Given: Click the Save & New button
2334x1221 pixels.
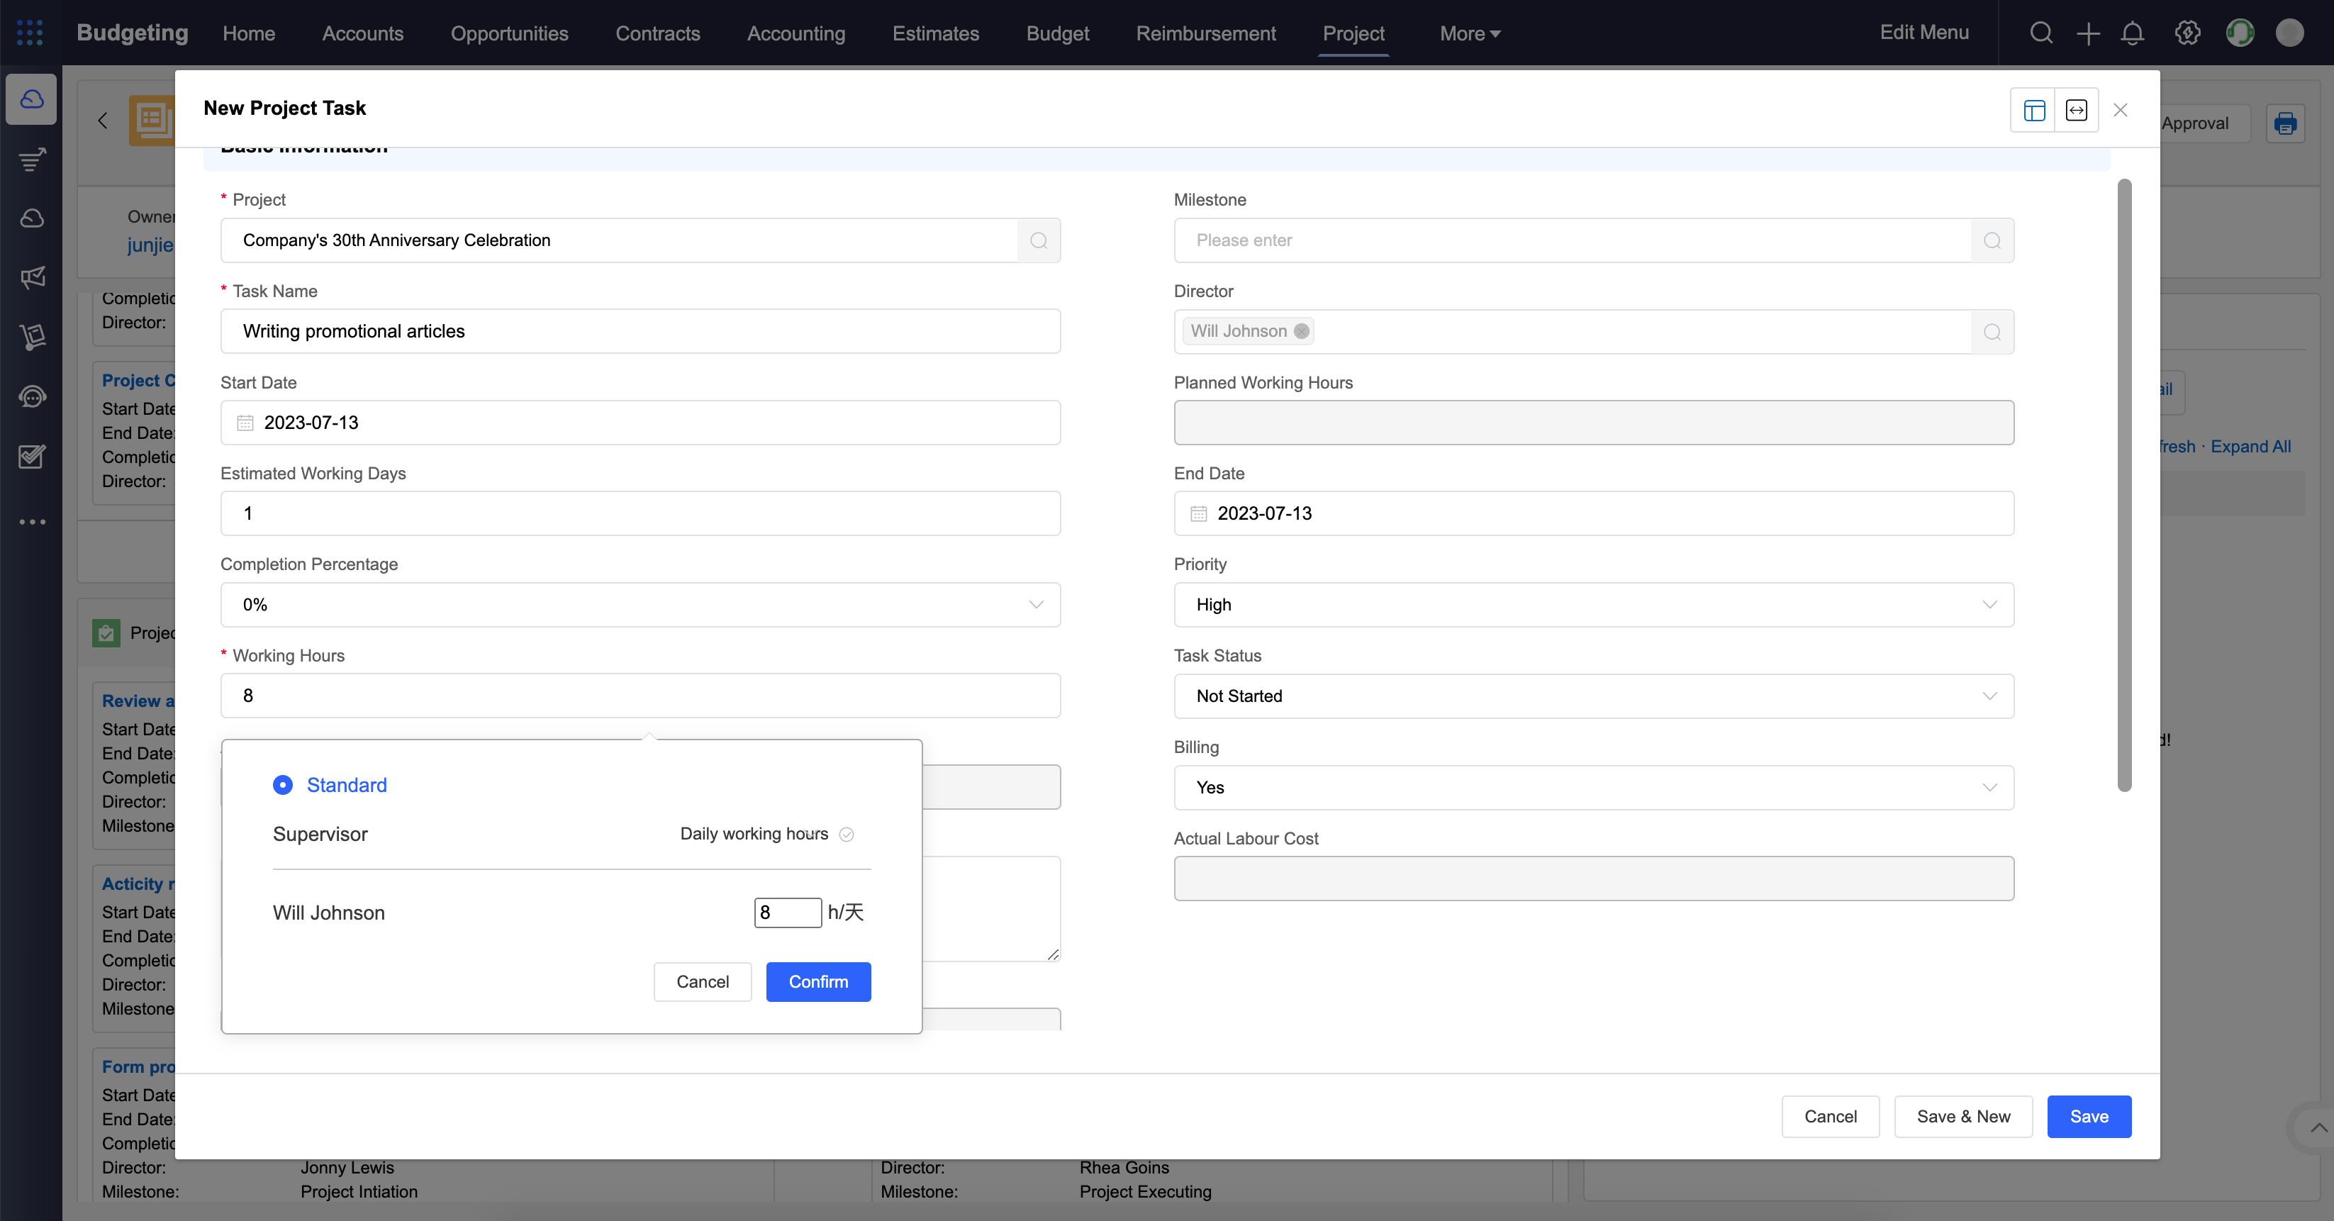Looking at the screenshot, I should coord(1962,1116).
